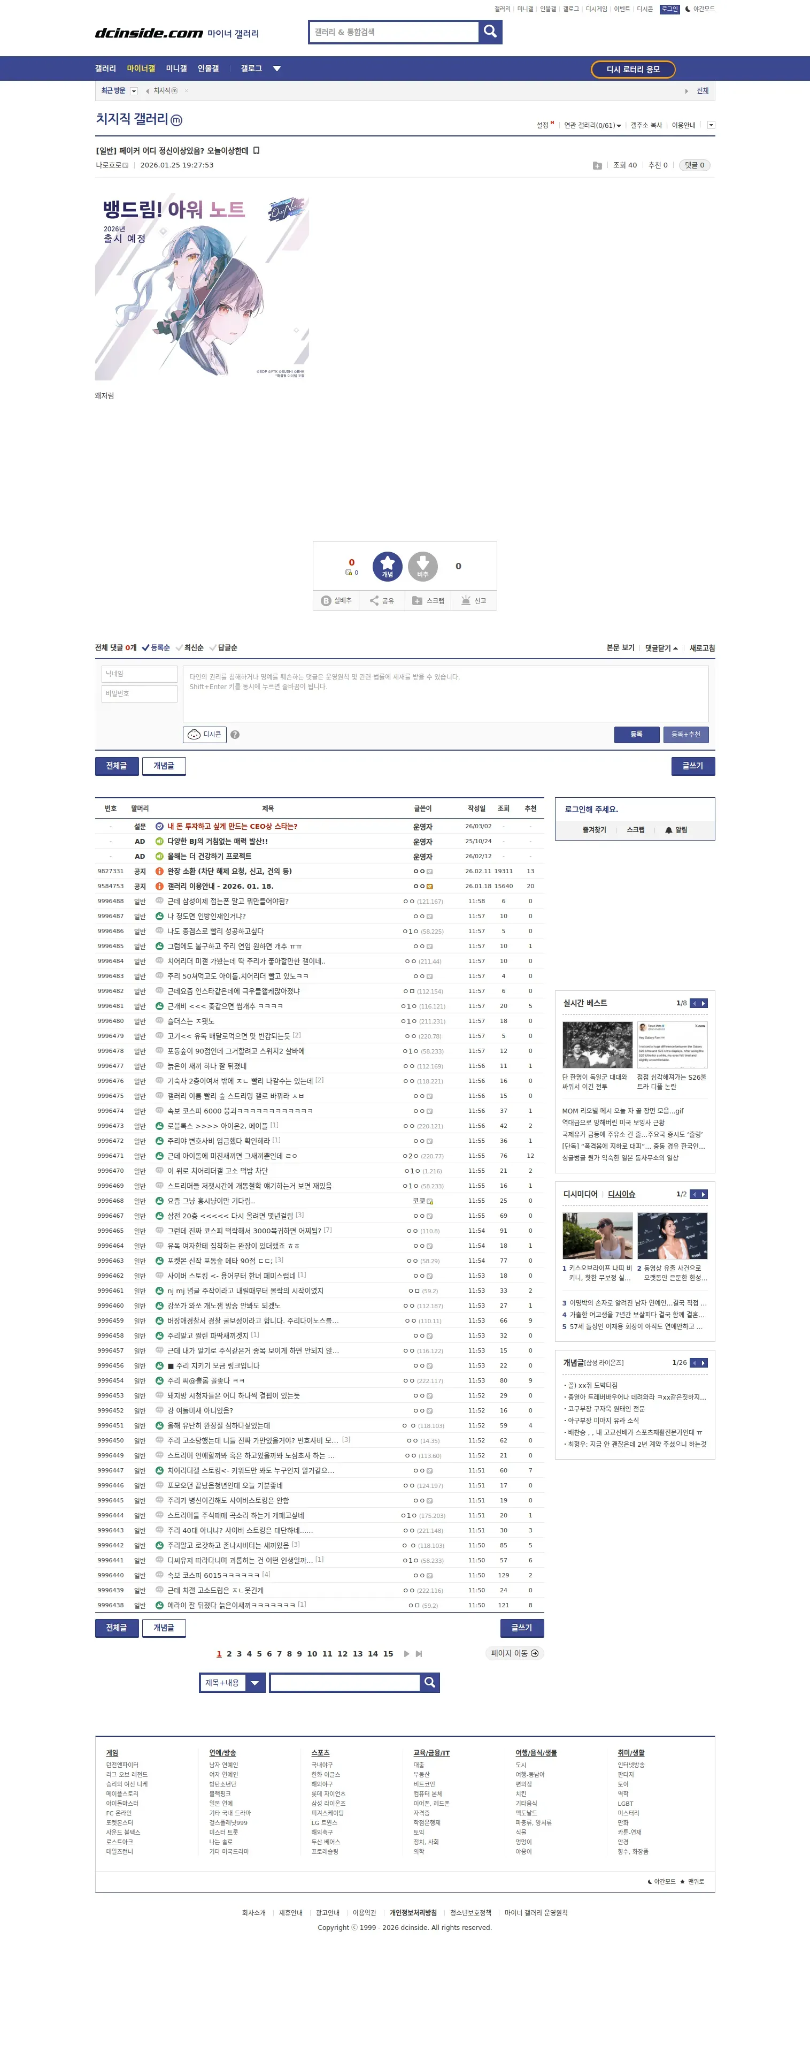The width and height of the screenshot is (810, 2061).
Task: Click the 비추 downvote arrow icon
Action: [423, 566]
